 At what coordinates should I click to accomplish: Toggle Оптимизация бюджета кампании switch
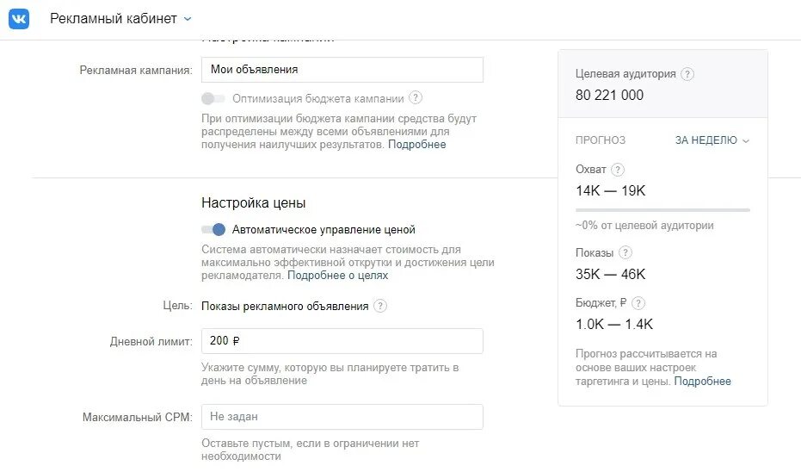[x=213, y=98]
